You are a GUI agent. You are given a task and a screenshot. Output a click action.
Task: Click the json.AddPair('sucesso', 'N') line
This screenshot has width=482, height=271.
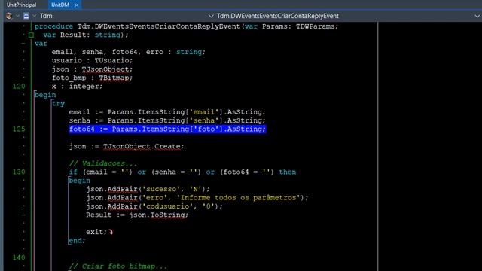point(148,189)
